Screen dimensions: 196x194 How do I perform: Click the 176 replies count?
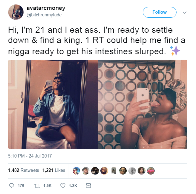21,185
